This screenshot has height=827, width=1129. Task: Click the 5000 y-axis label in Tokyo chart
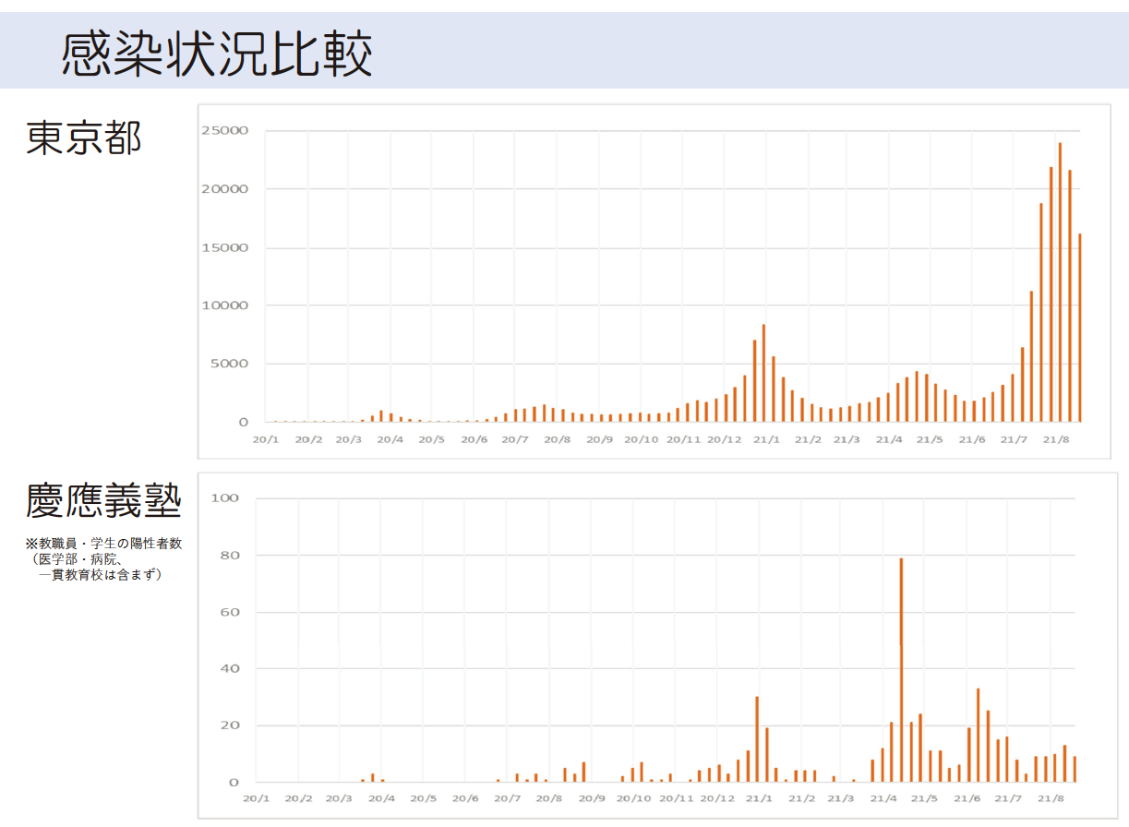(x=230, y=364)
